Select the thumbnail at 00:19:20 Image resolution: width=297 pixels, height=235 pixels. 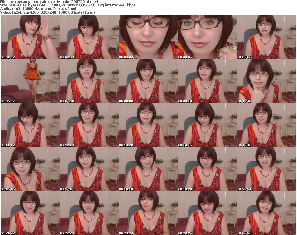point(208,169)
